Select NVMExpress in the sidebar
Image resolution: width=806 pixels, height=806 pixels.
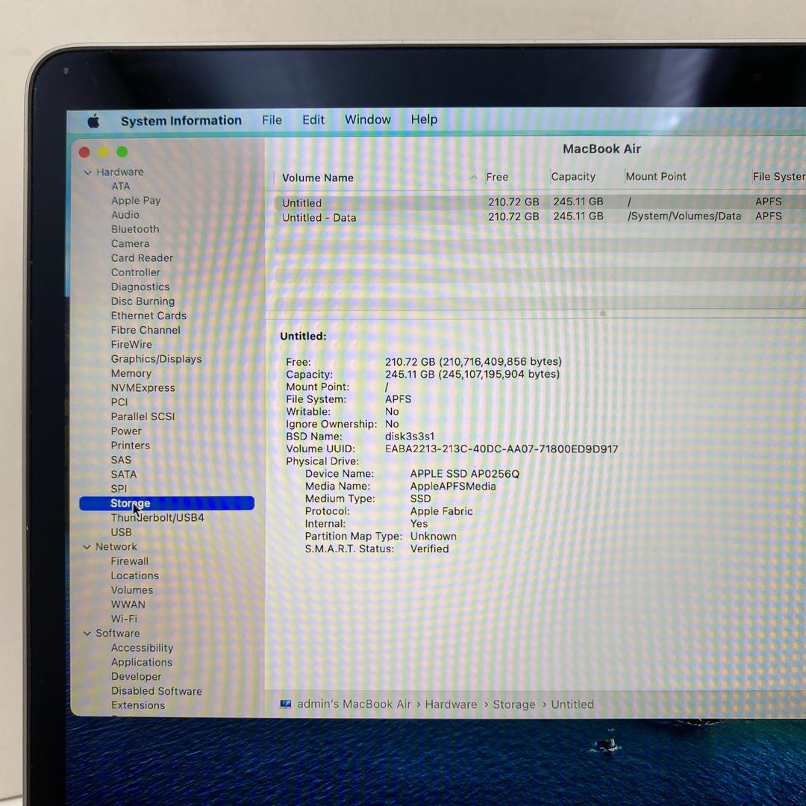click(143, 387)
